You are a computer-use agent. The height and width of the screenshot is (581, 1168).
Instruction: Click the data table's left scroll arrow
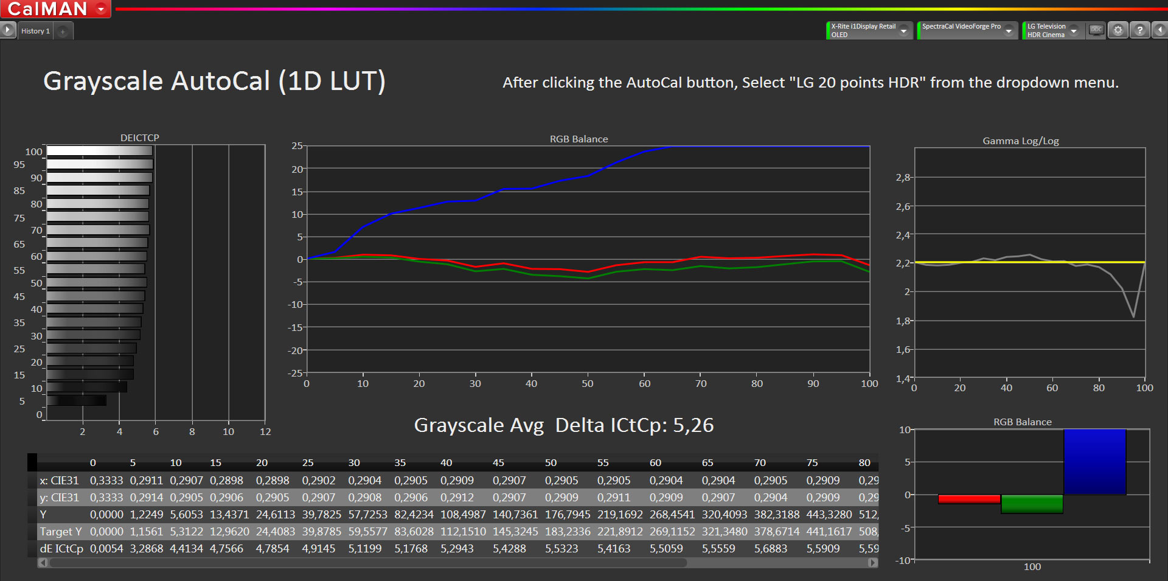(x=43, y=563)
